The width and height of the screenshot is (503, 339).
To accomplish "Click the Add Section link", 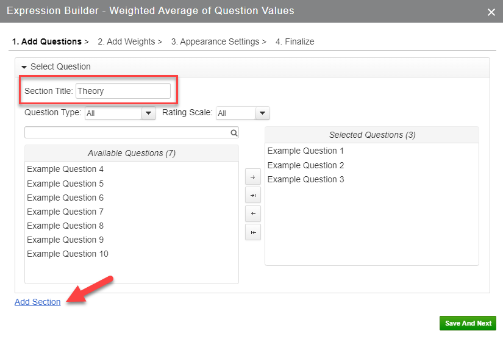I will pyautogui.click(x=38, y=302).
